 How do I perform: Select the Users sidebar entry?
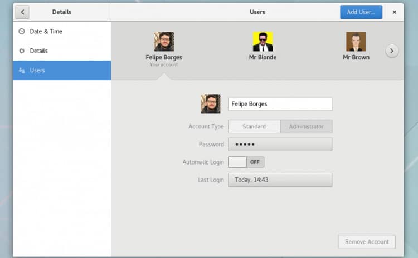tap(62, 70)
